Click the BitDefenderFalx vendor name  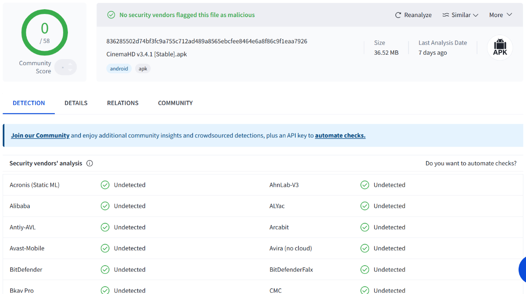(x=291, y=269)
